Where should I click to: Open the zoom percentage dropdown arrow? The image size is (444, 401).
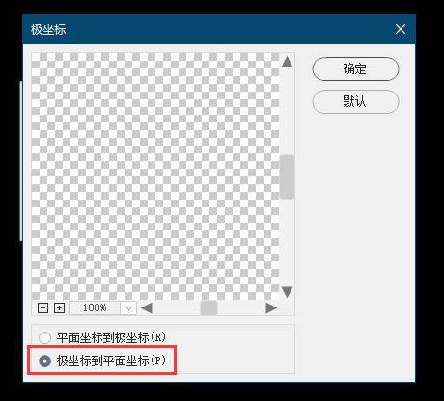[x=128, y=308]
